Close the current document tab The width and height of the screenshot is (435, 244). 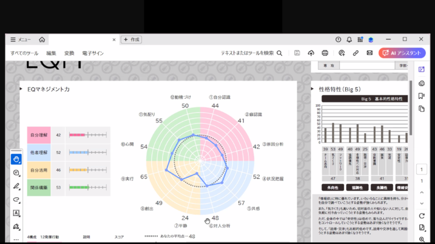click(114, 39)
